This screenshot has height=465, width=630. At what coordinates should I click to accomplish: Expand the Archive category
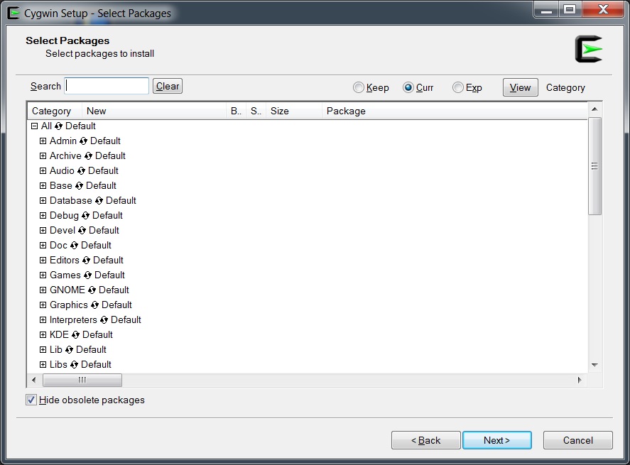43,155
